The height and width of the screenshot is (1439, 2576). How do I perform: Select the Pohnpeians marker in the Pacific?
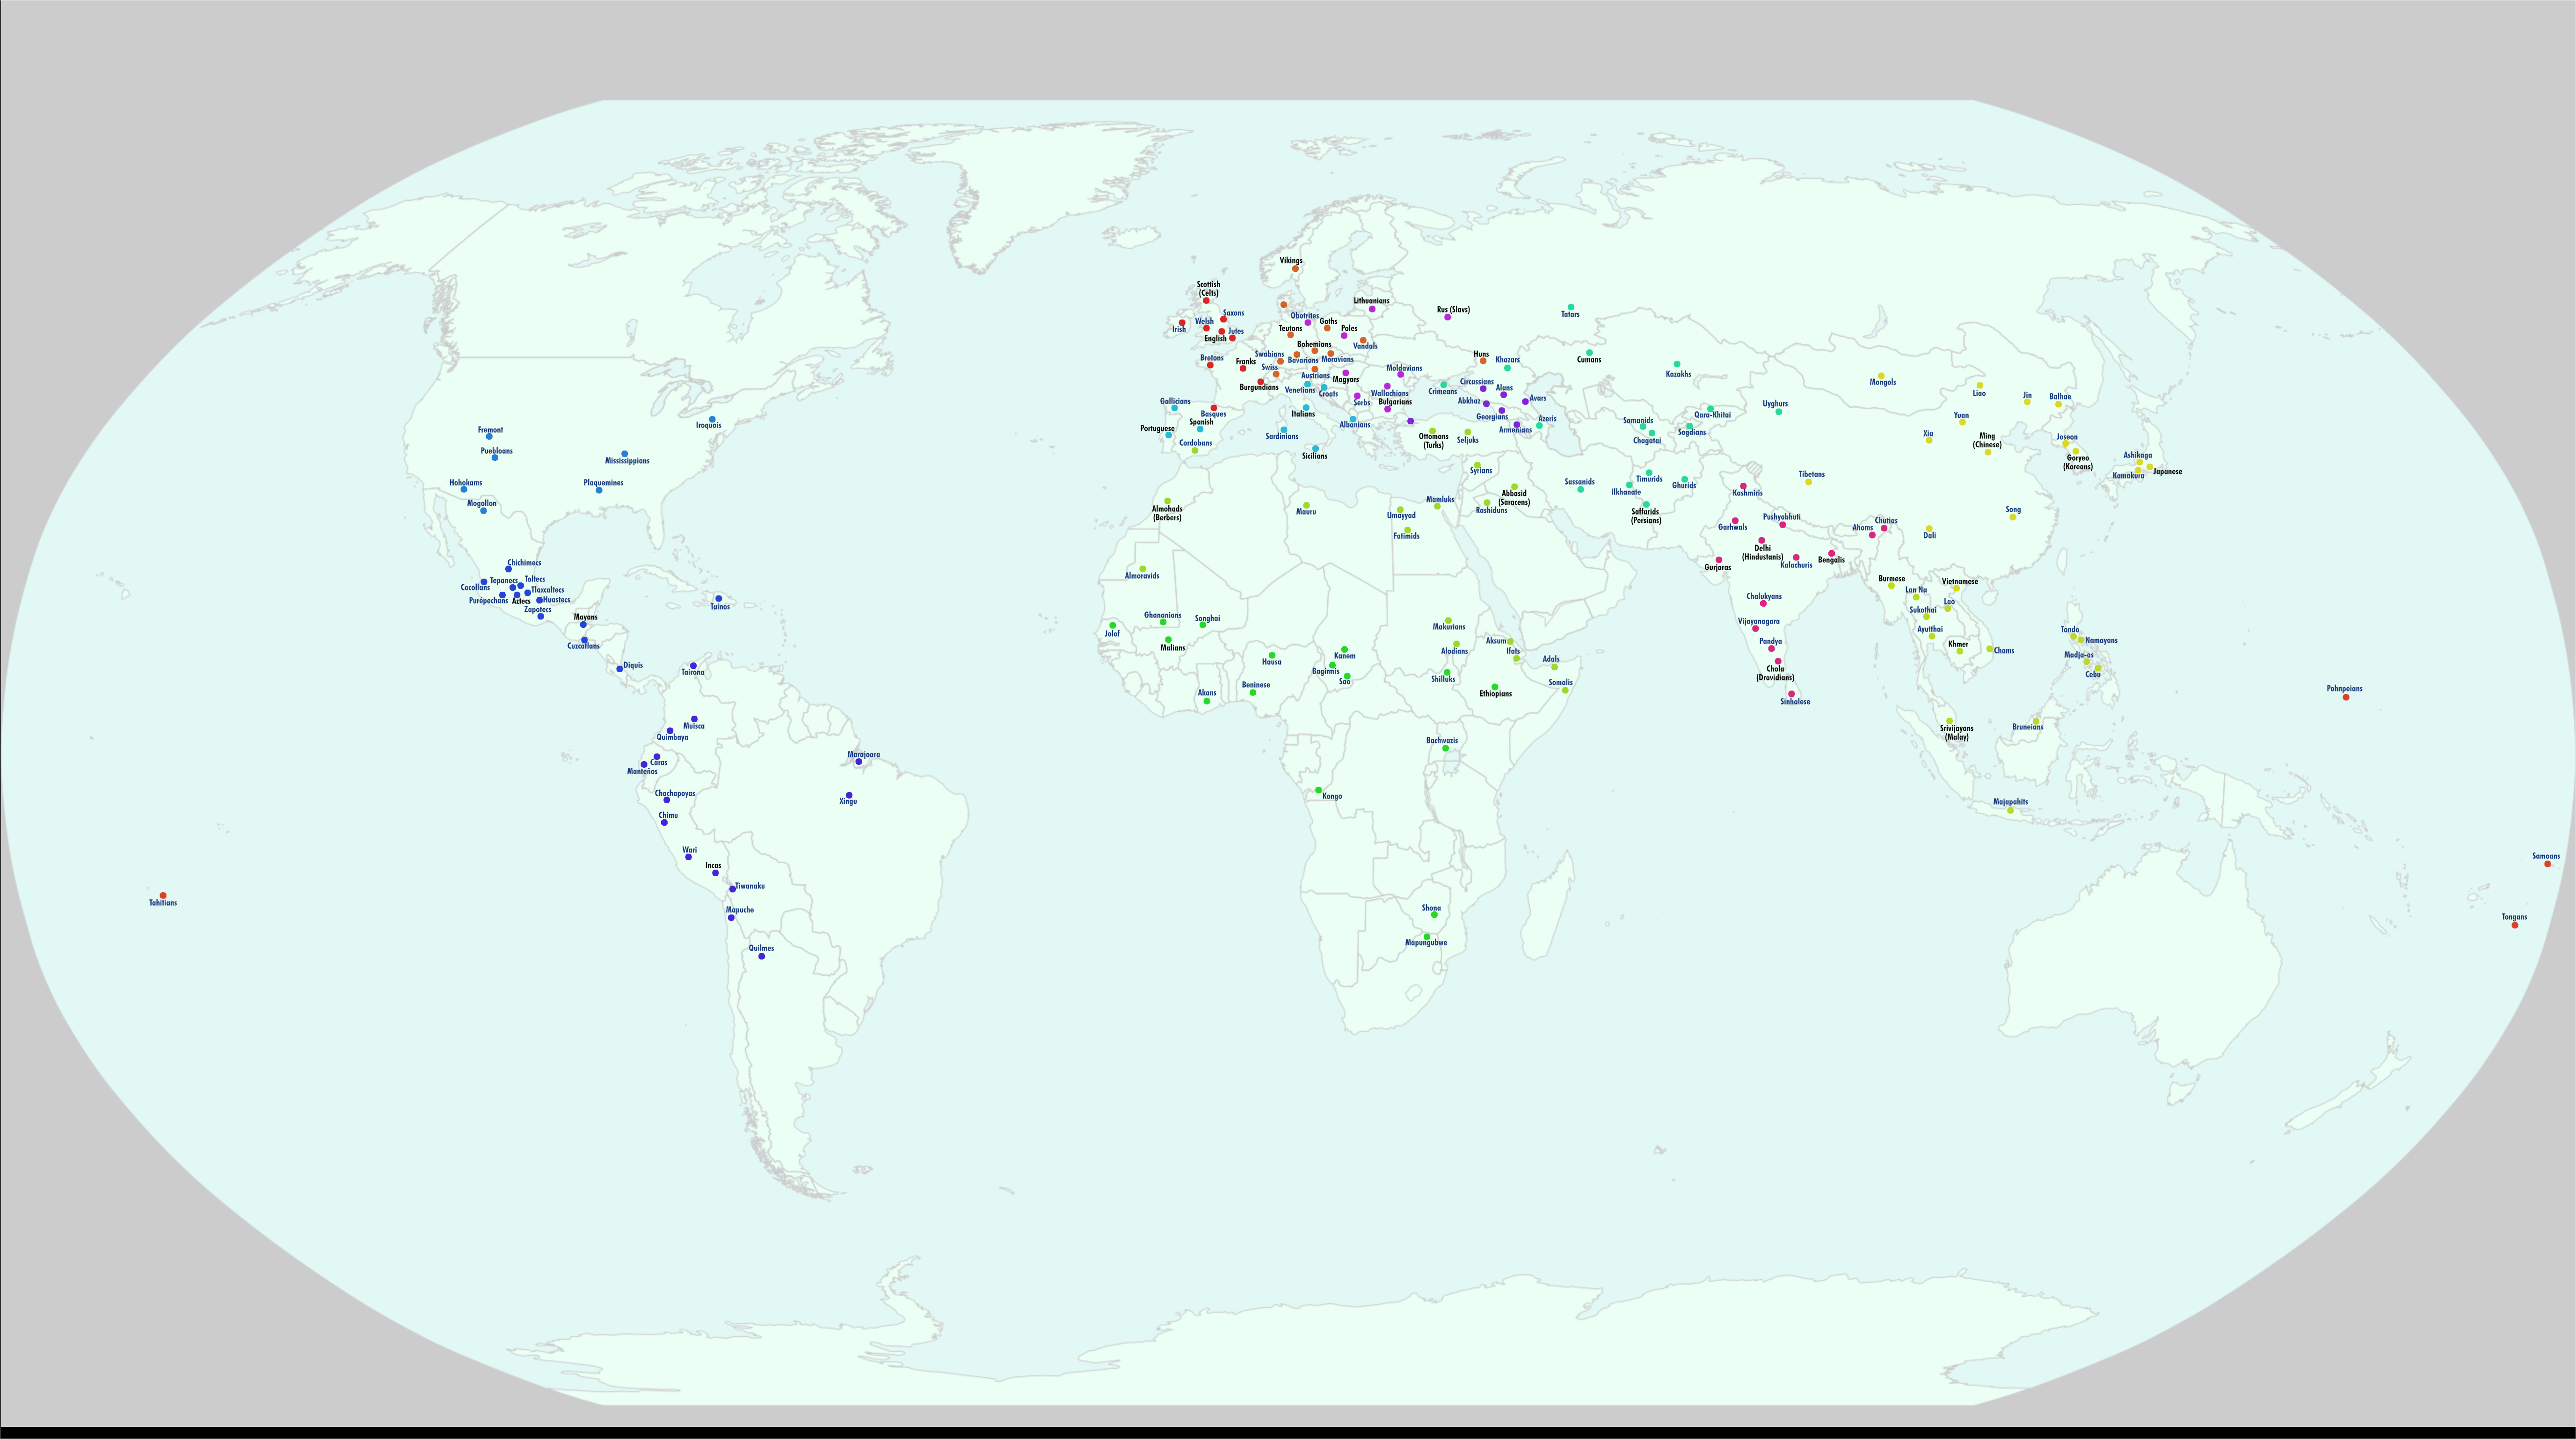2346,697
